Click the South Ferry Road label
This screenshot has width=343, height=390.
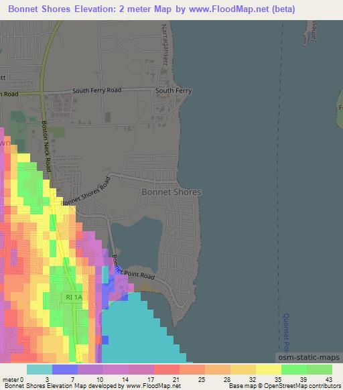point(96,90)
